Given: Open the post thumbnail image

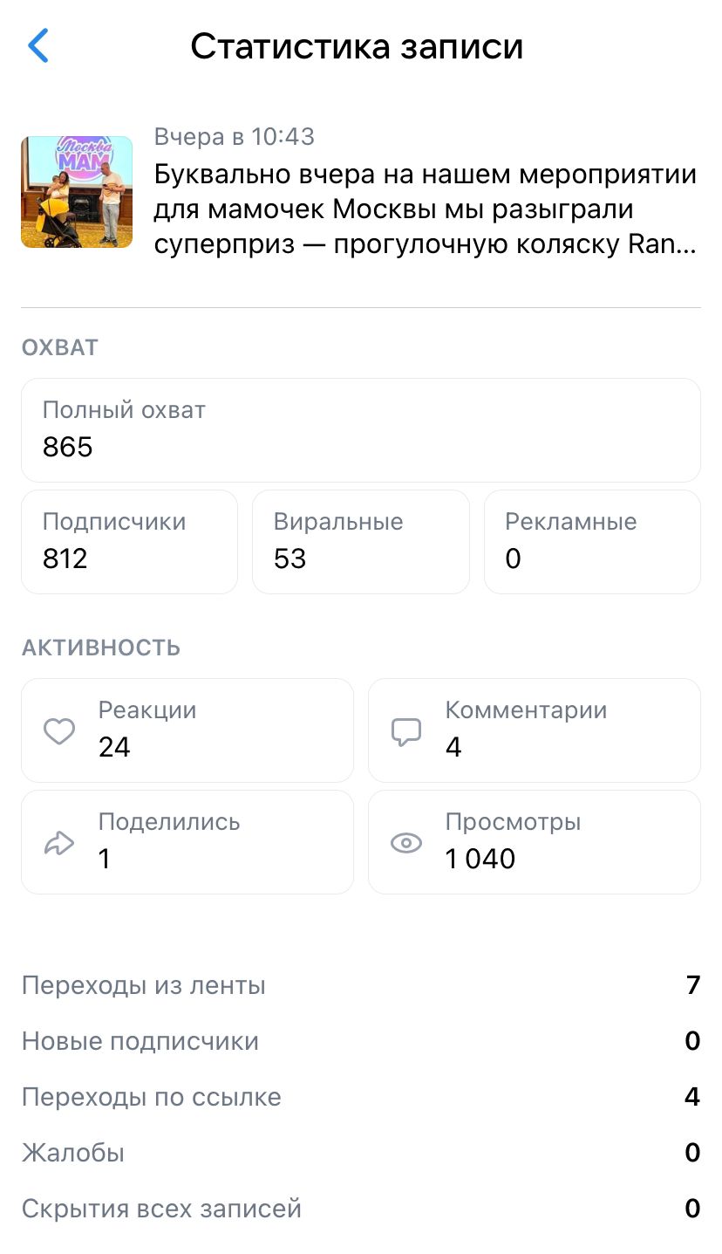Looking at the screenshot, I should click(x=77, y=192).
